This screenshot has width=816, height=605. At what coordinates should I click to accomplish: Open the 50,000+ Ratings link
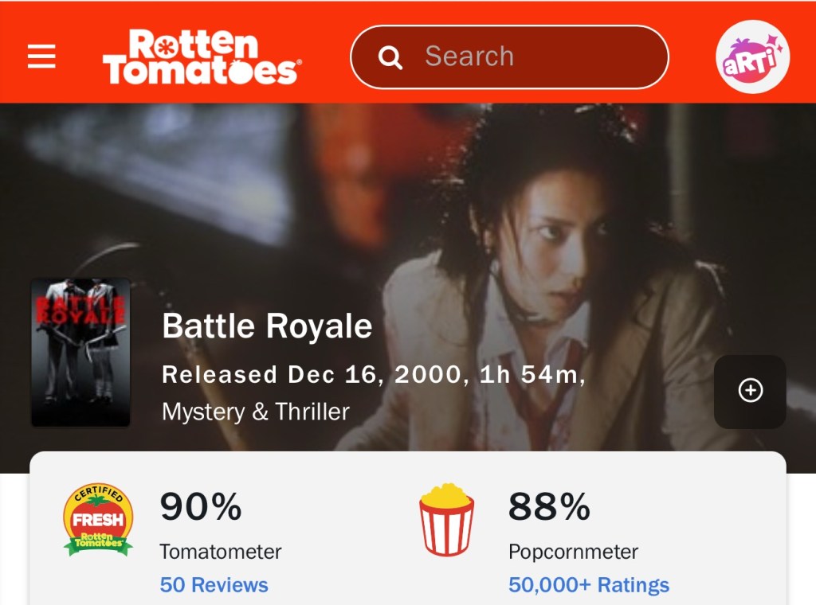point(589,585)
